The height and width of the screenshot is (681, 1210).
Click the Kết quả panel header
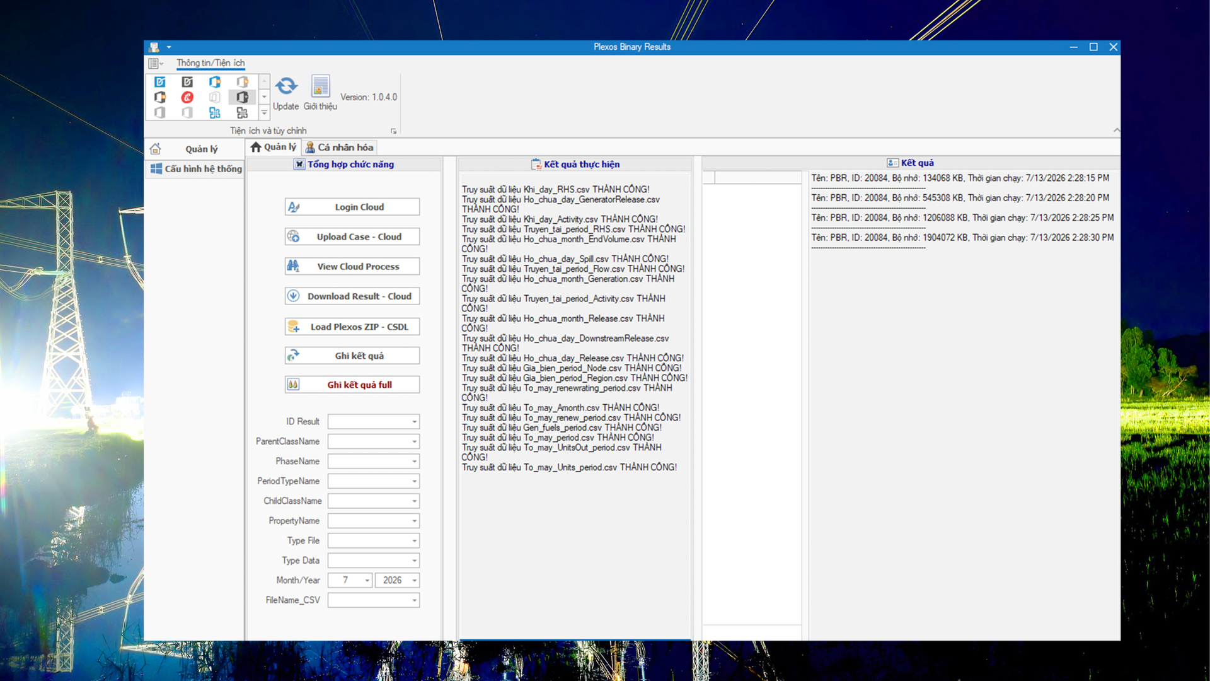[x=911, y=163]
